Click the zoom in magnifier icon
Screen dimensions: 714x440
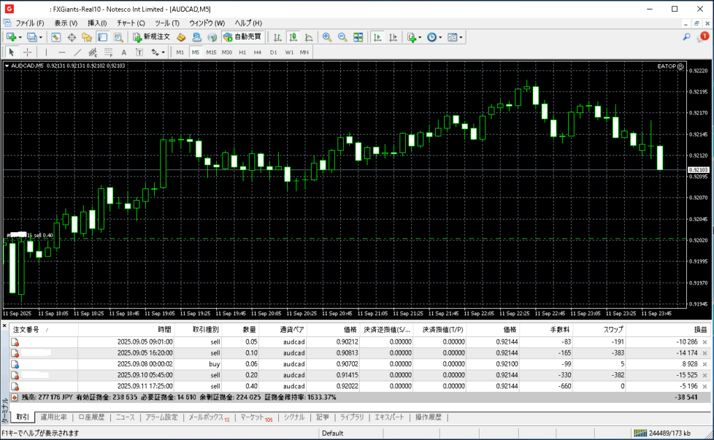tap(326, 37)
